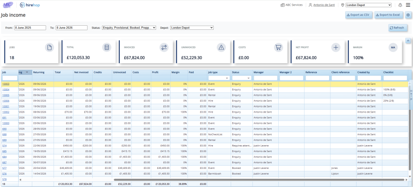Click the Refresh button
Screen dimensions: 413x187
(398, 28)
